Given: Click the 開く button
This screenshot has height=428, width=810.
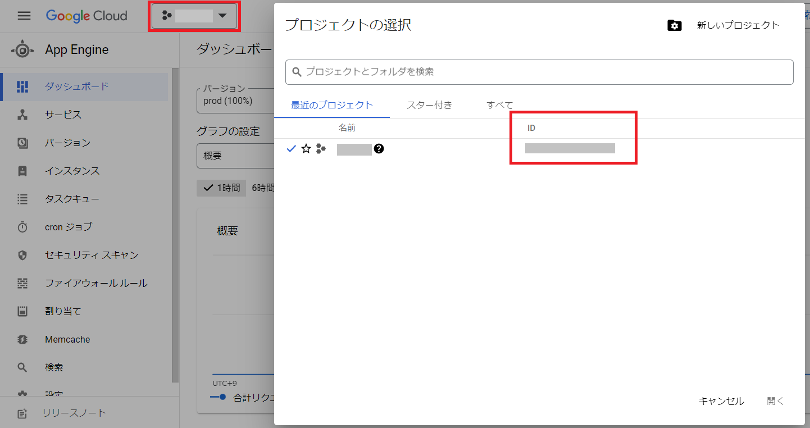Looking at the screenshot, I should tap(776, 401).
